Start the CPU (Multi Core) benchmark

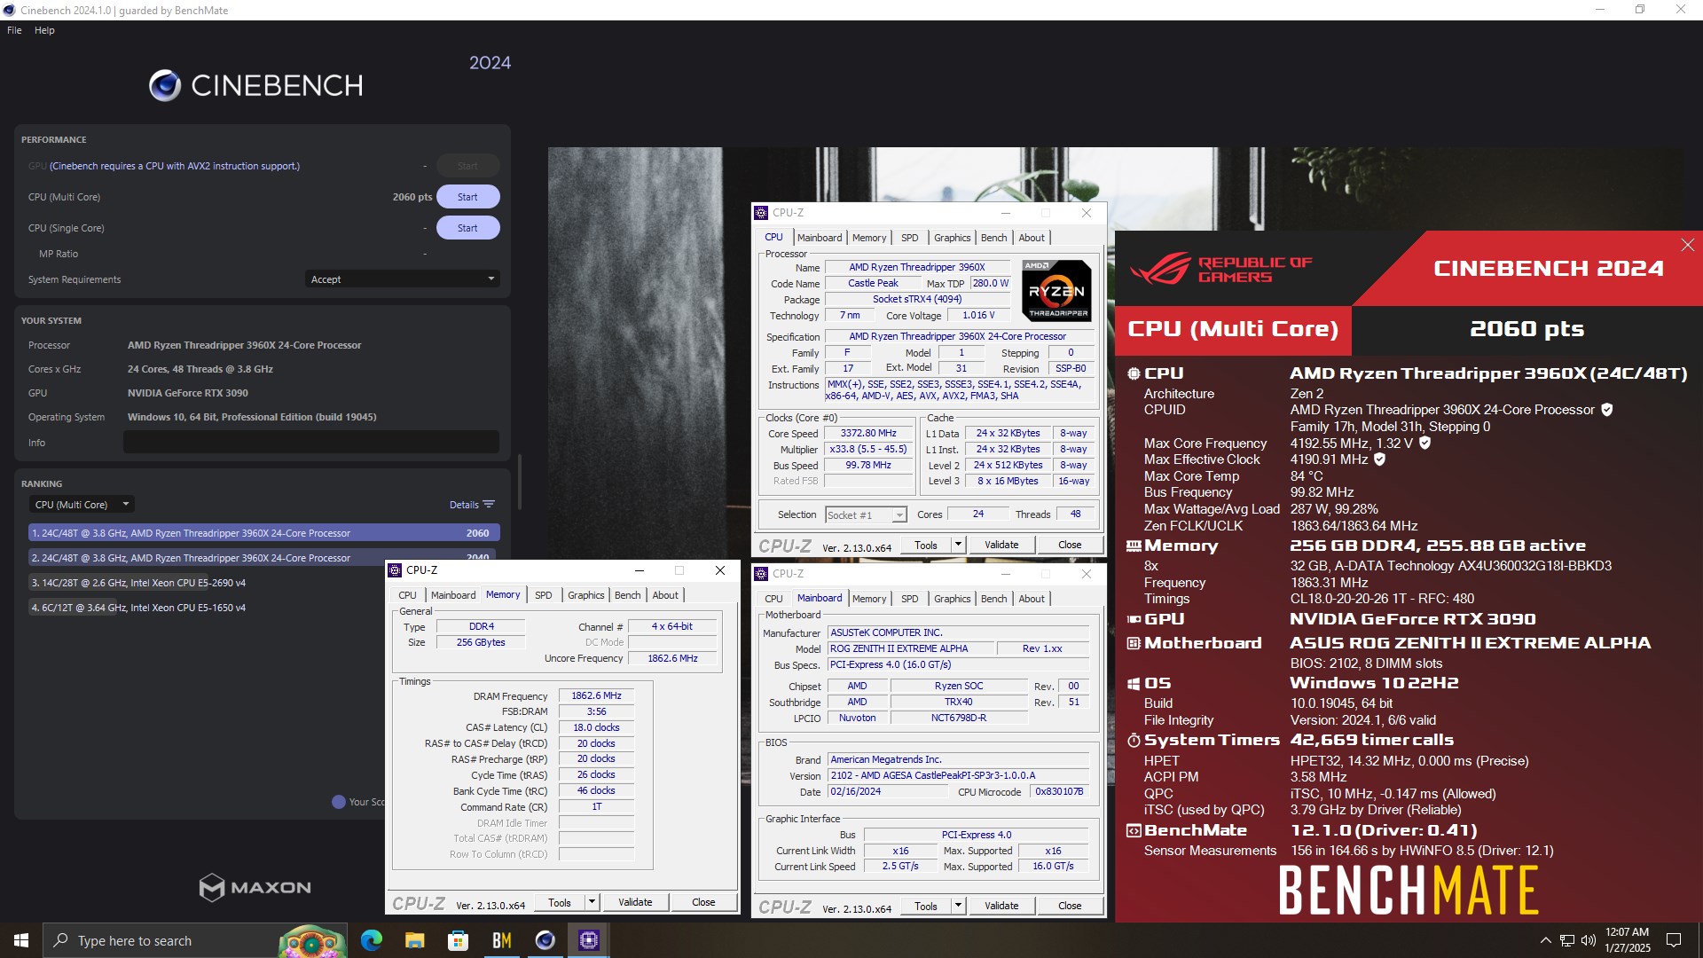tap(467, 197)
